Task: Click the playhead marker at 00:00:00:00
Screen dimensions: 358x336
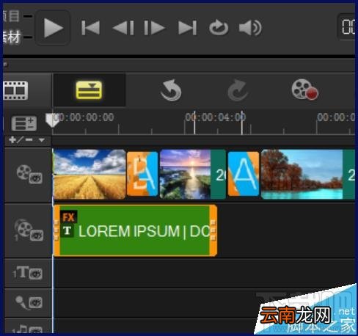Action: tap(52, 120)
